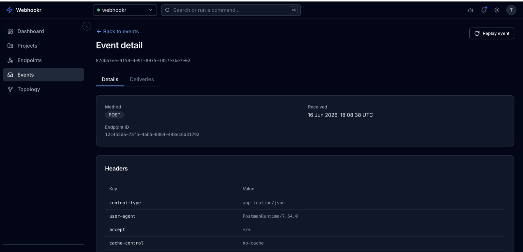
Task: Open the bot assistant icon in header
Action: pos(471,10)
